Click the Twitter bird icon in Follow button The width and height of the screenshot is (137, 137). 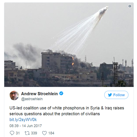click(x=110, y=95)
